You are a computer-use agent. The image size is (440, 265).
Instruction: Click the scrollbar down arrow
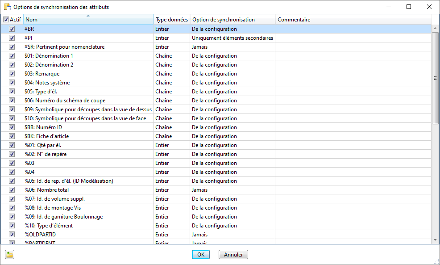point(435,240)
